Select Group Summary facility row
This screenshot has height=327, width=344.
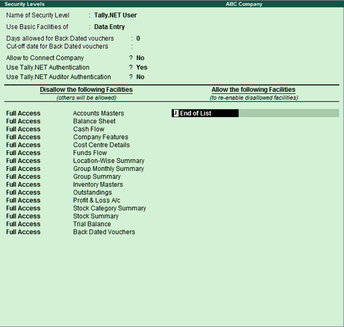97,177
